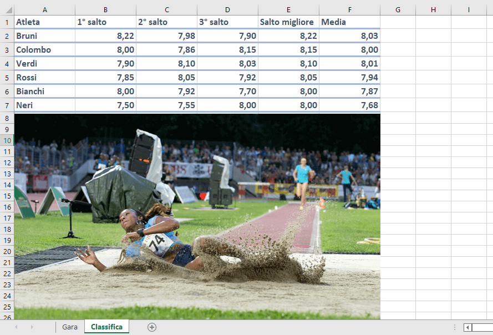This screenshot has width=493, height=335.
Task: Click the Salto migliore header cell
Action: (288, 22)
